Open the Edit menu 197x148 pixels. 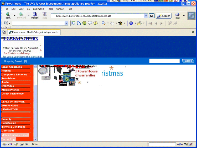click(13, 9)
